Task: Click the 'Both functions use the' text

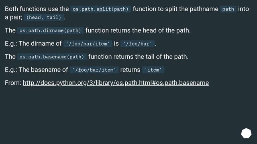Action: (x=37, y=9)
